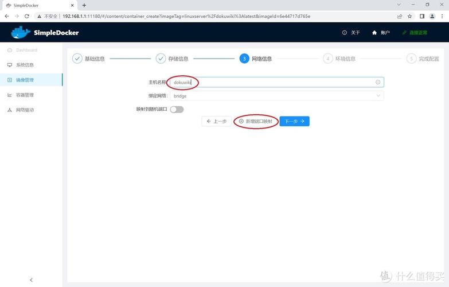Click the SimpleDocker whale logo

pyautogui.click(x=21, y=32)
